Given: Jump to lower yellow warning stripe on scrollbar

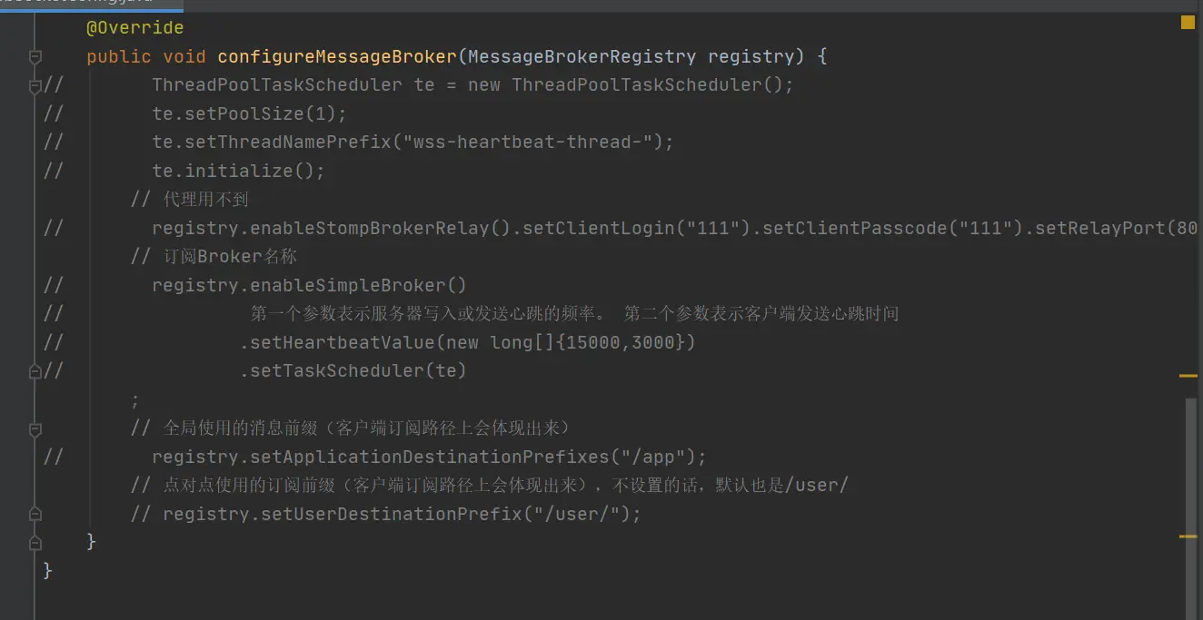Looking at the screenshot, I should [1188, 536].
